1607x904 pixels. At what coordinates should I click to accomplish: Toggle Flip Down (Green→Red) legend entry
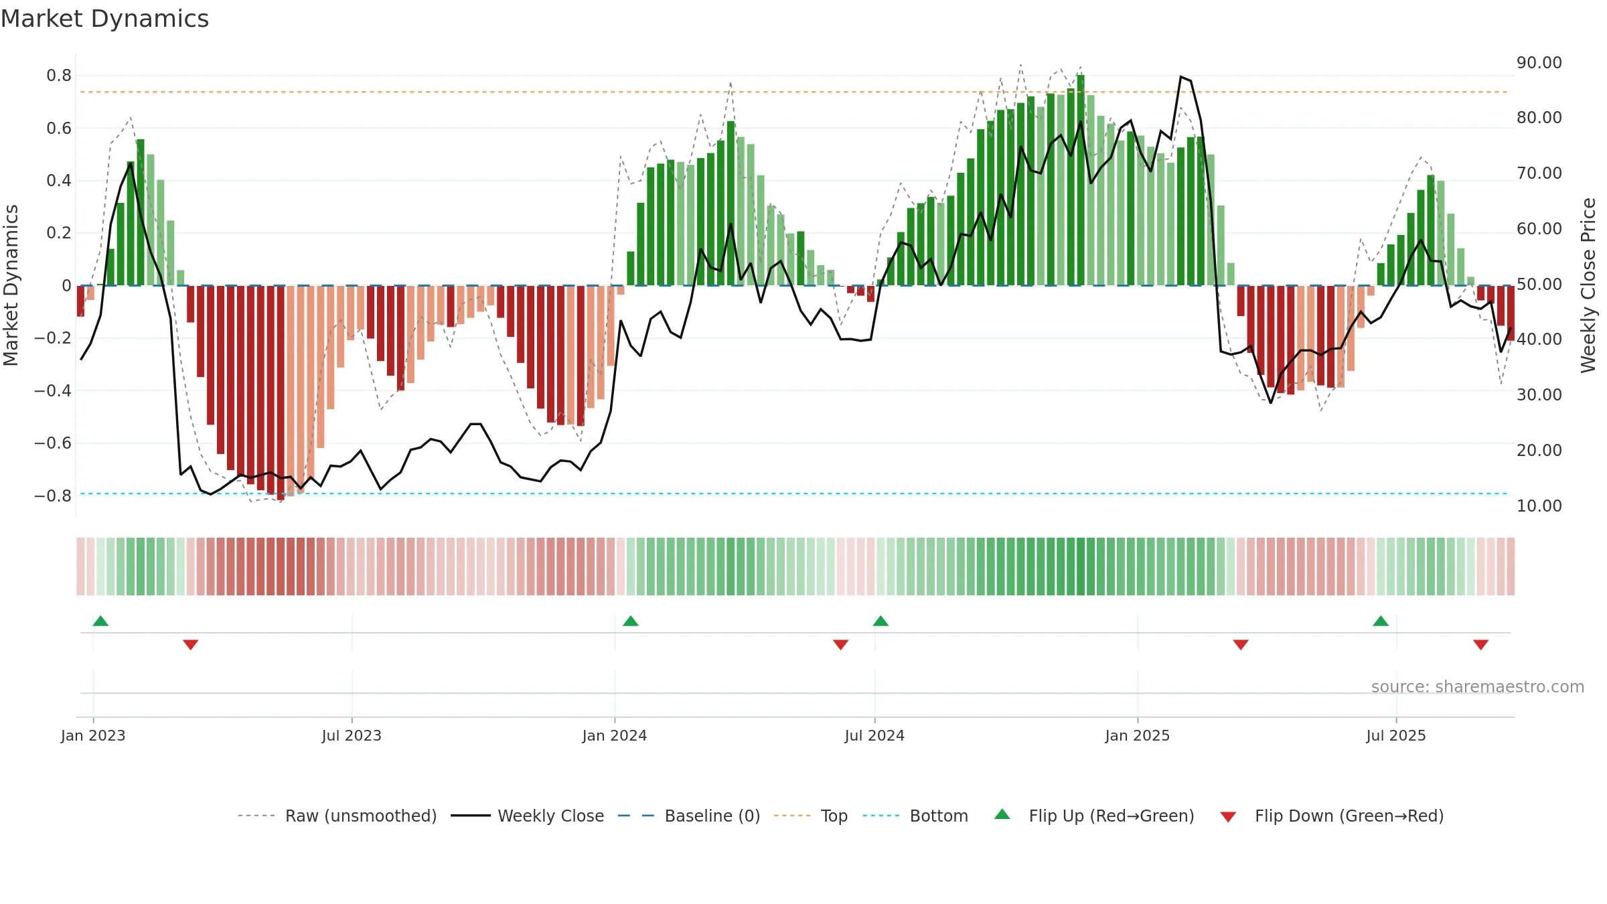[1331, 816]
